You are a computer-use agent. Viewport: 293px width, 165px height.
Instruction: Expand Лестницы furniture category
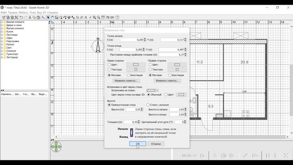[2, 35]
